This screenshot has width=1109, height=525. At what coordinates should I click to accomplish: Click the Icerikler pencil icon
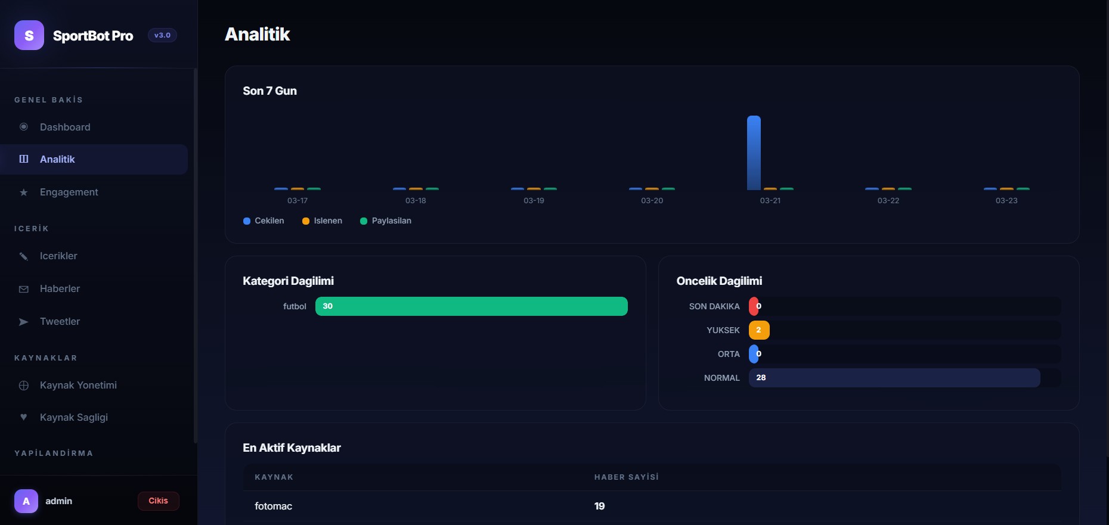coord(24,256)
